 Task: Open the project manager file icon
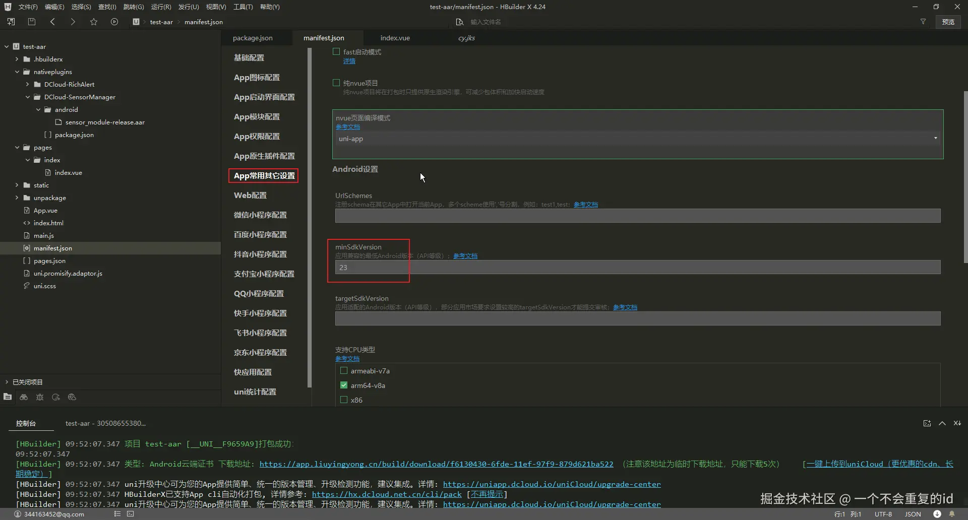coord(8,397)
